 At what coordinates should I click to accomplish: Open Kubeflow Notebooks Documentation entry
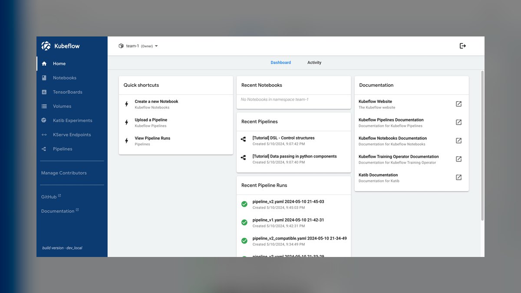(x=412, y=141)
